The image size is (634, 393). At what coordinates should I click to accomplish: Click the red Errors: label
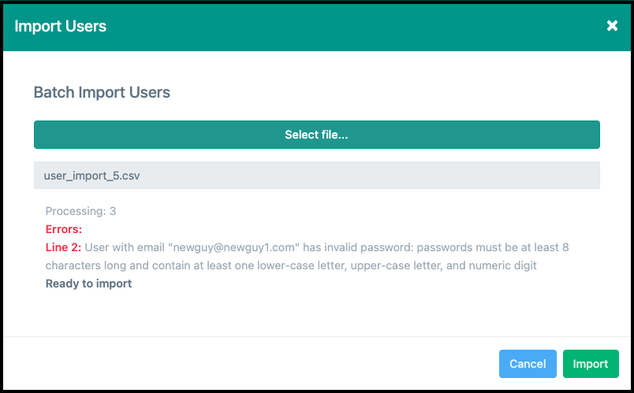pyautogui.click(x=64, y=229)
